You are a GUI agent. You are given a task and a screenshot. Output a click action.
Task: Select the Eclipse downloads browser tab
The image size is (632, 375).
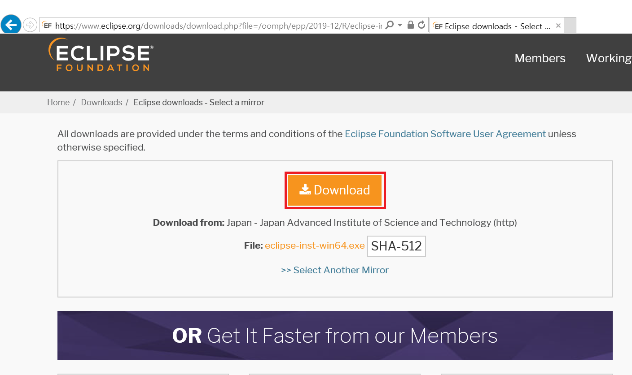[497, 26]
